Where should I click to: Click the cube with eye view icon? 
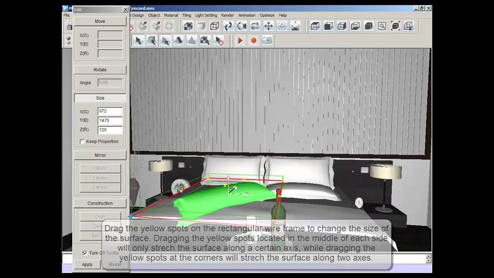coord(409,26)
